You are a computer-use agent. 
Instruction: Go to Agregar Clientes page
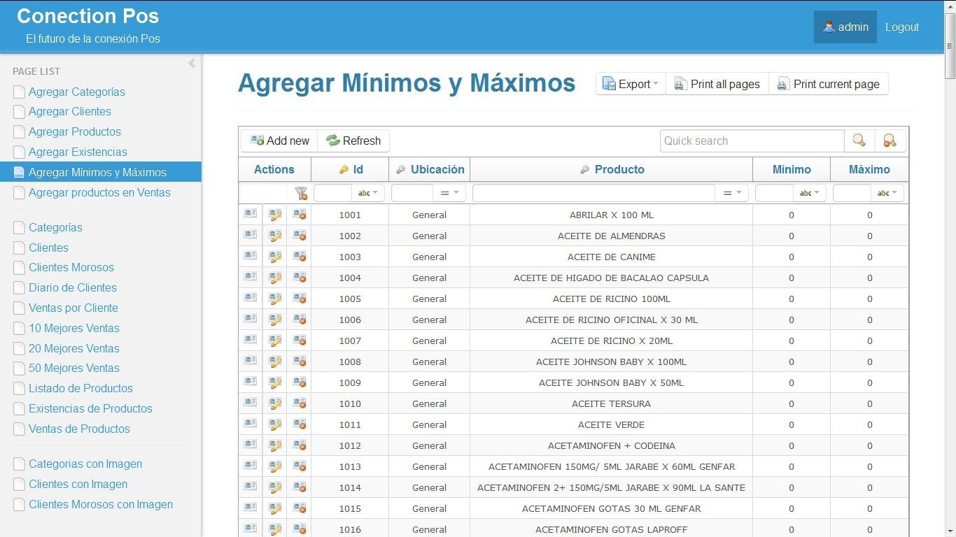tap(69, 112)
